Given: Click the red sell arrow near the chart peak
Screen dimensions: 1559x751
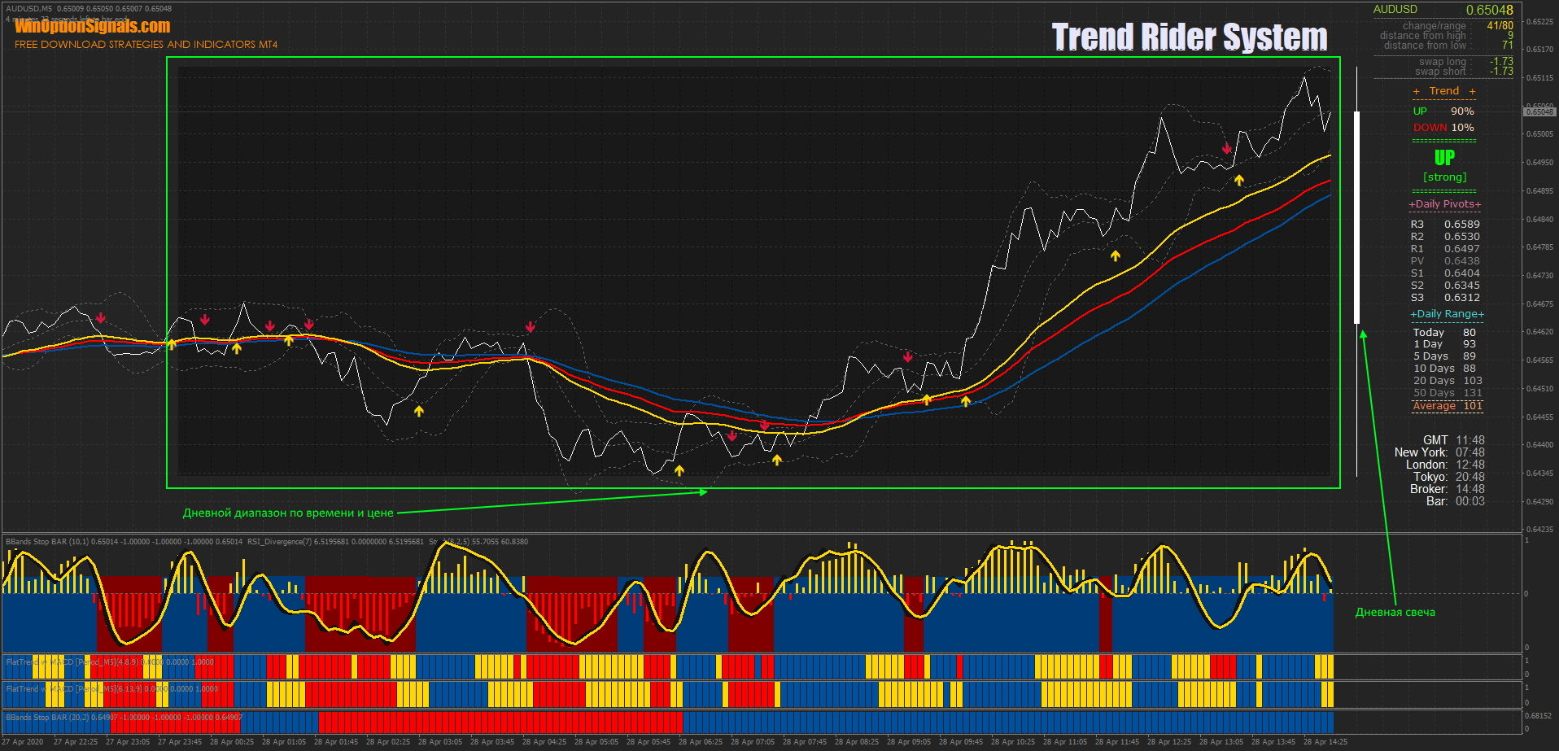Looking at the screenshot, I should click(1226, 149).
